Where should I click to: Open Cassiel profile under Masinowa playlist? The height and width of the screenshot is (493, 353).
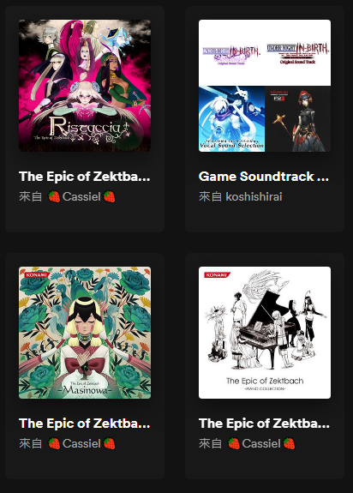click(81, 443)
